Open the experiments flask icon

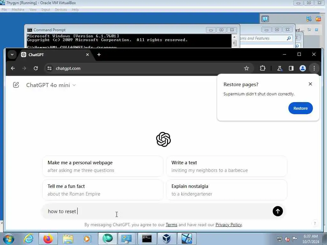pos(279,68)
